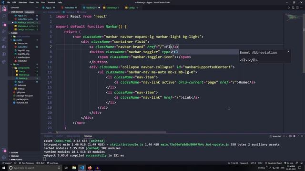
Task: Click the CRLF end-of-line indicator
Action: 260,163
